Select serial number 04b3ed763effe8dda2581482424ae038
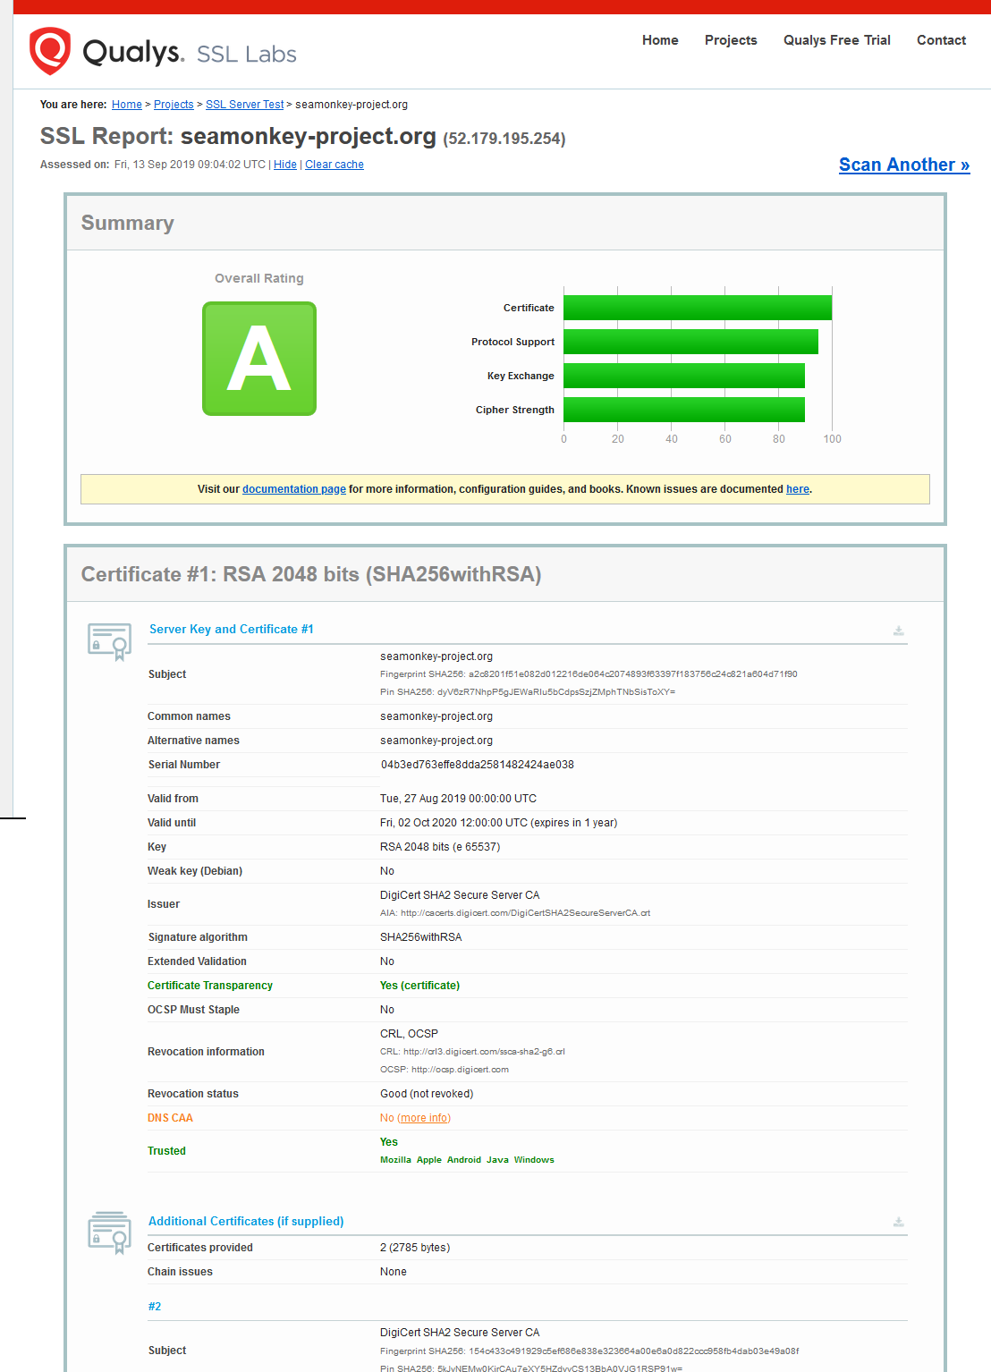 coord(478,765)
